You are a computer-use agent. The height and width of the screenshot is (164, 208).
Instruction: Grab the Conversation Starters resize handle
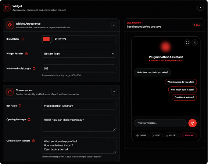[x=115, y=152]
